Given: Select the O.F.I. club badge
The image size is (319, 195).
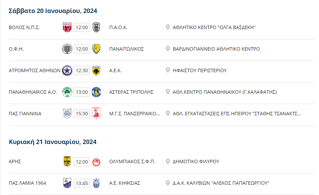Looking at the screenshot, I should (67, 49).
